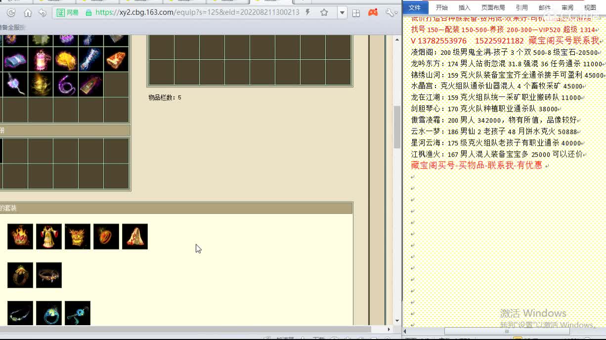Image resolution: width=606 pixels, height=340 pixels.
Task: Click the 龙在江湖 159克火组队 line
Action: tap(497, 97)
